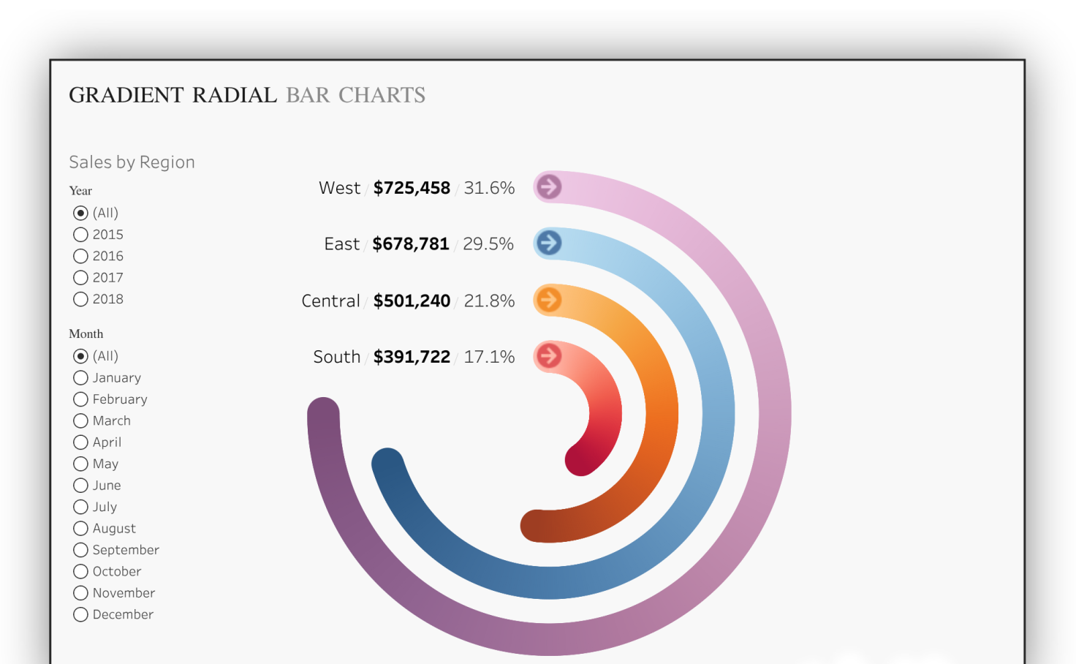Image resolution: width=1076 pixels, height=664 pixels.
Task: Filter by September
Action: pyautogui.click(x=80, y=550)
